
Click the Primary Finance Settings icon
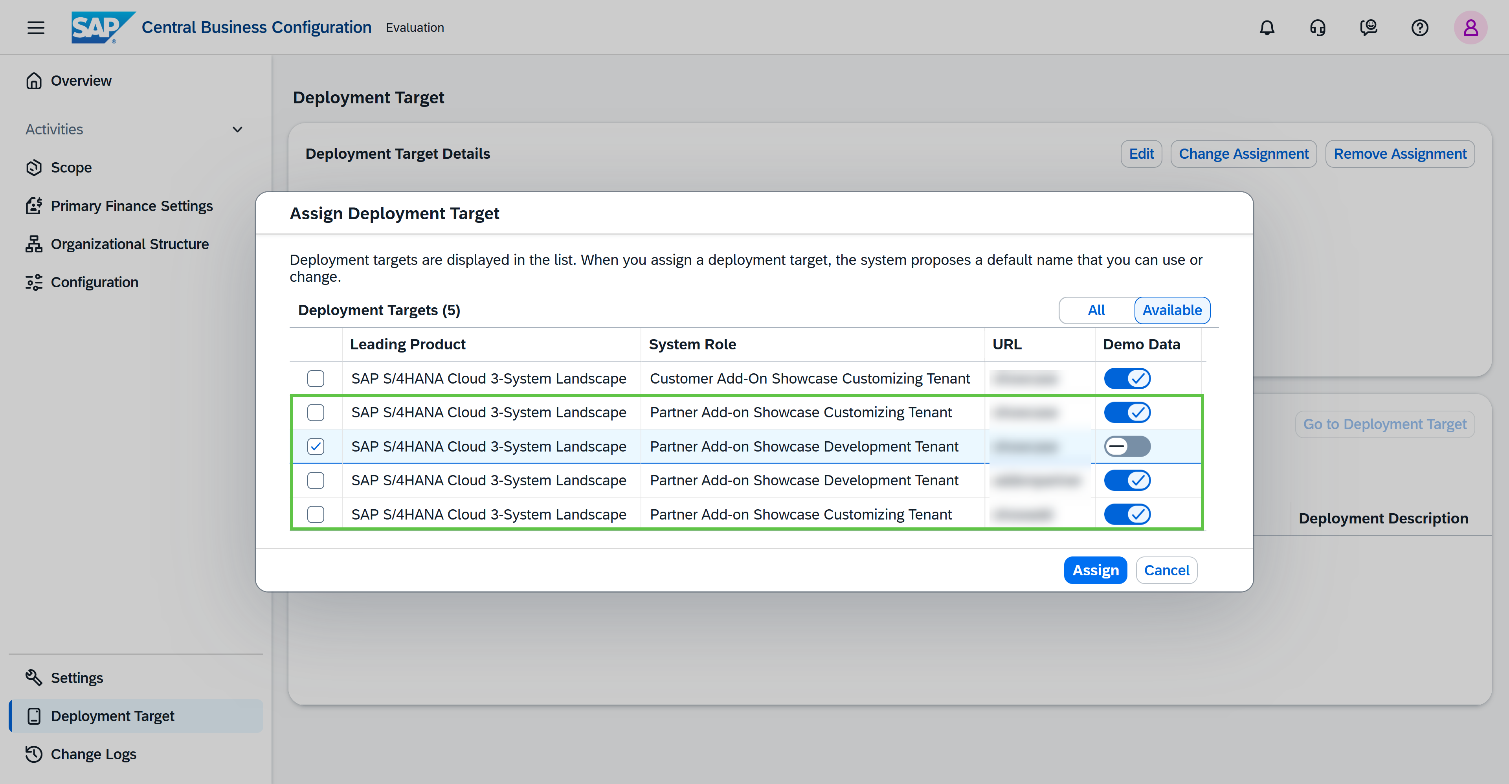tap(34, 206)
